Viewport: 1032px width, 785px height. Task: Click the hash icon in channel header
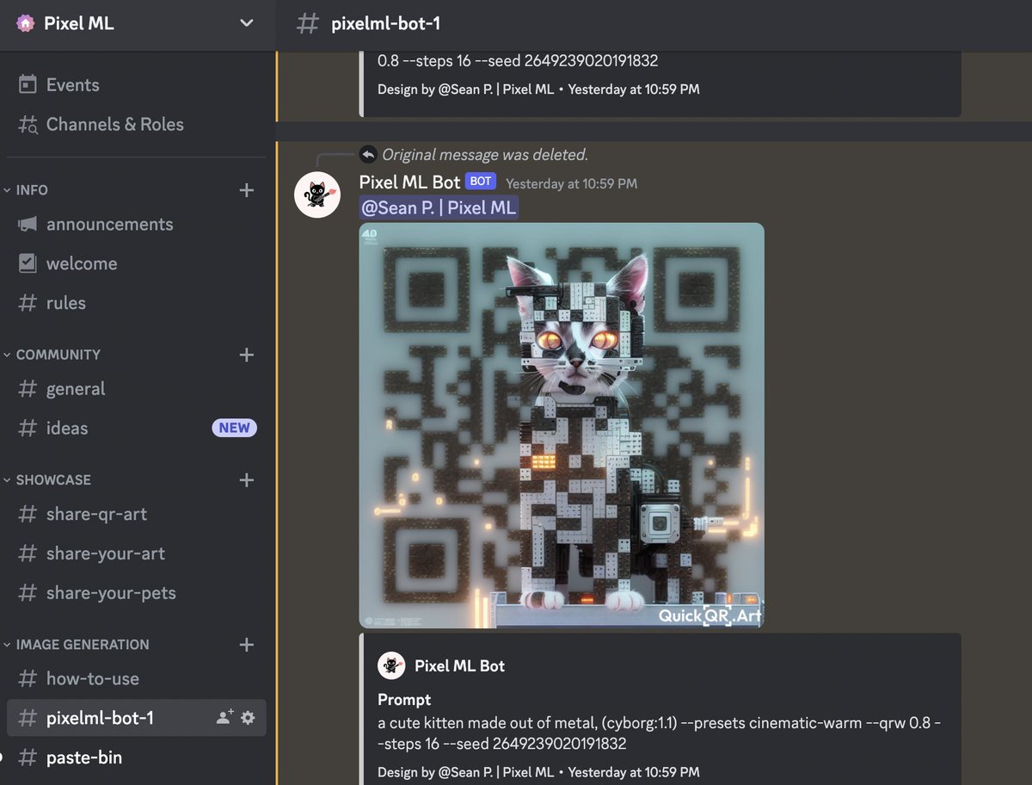[306, 23]
